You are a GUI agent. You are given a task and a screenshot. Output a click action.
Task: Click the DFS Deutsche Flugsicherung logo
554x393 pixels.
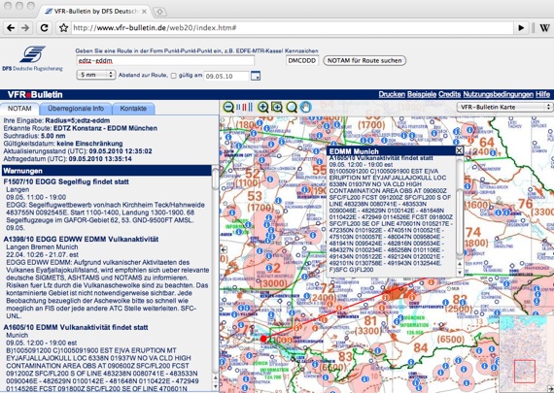pyautogui.click(x=32, y=58)
